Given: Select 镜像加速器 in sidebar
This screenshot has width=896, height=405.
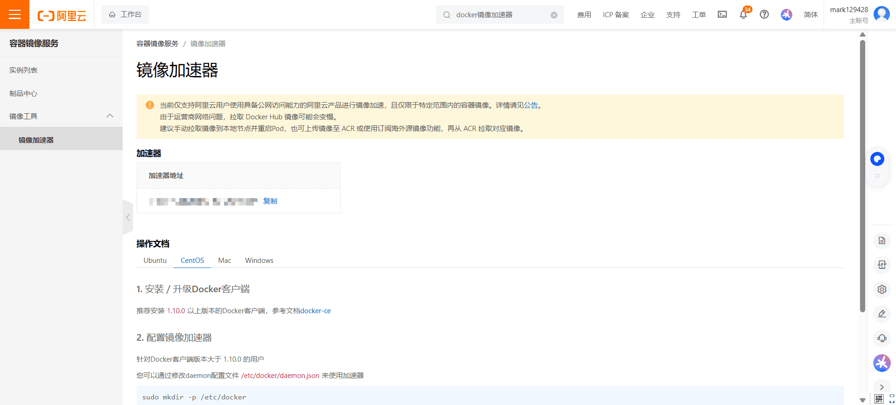Looking at the screenshot, I should (61, 140).
